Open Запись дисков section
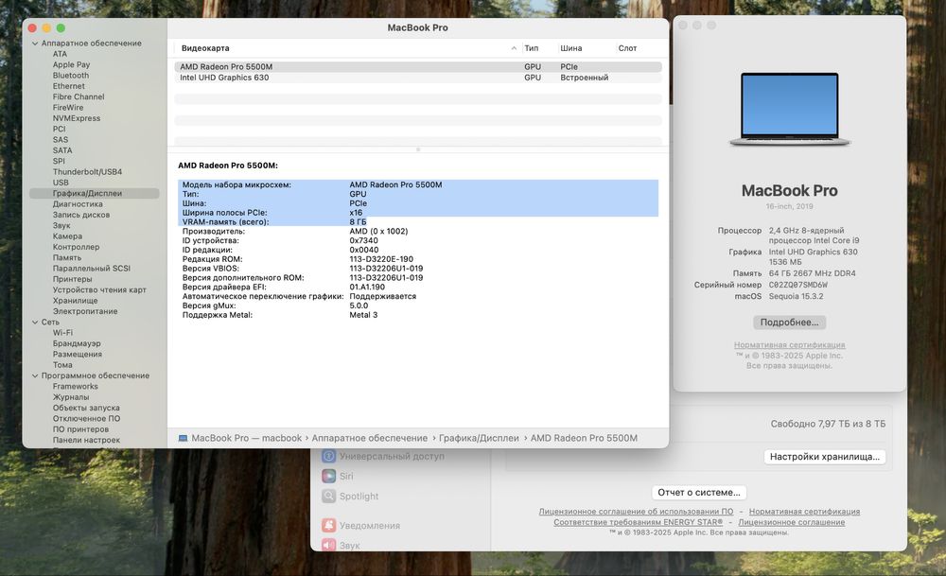The image size is (946, 576). (81, 215)
